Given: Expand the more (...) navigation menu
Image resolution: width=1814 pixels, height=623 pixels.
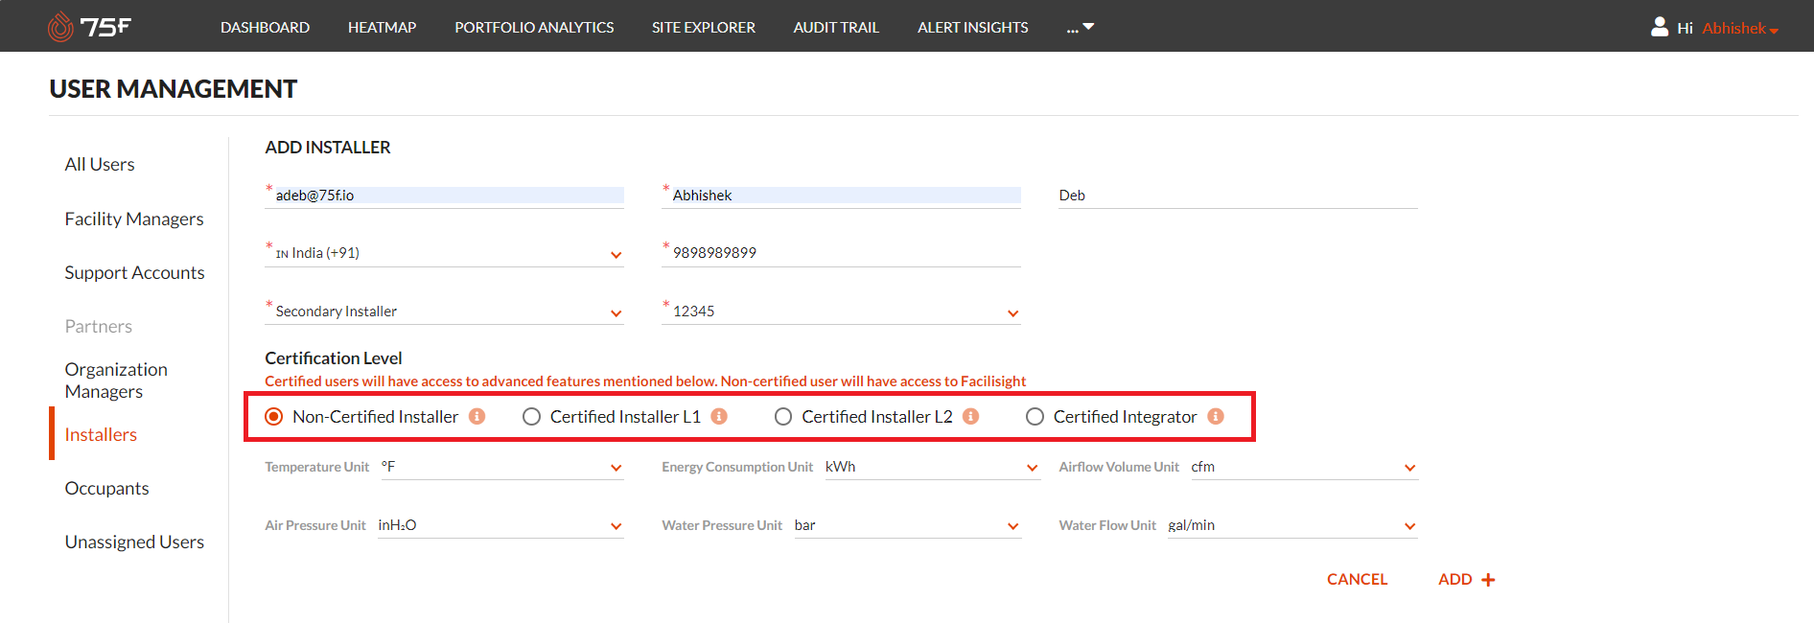Looking at the screenshot, I should pyautogui.click(x=1080, y=28).
